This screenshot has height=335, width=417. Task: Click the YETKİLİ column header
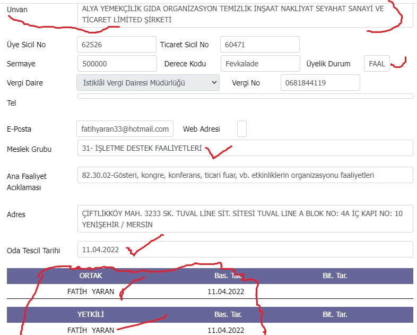[x=91, y=314]
